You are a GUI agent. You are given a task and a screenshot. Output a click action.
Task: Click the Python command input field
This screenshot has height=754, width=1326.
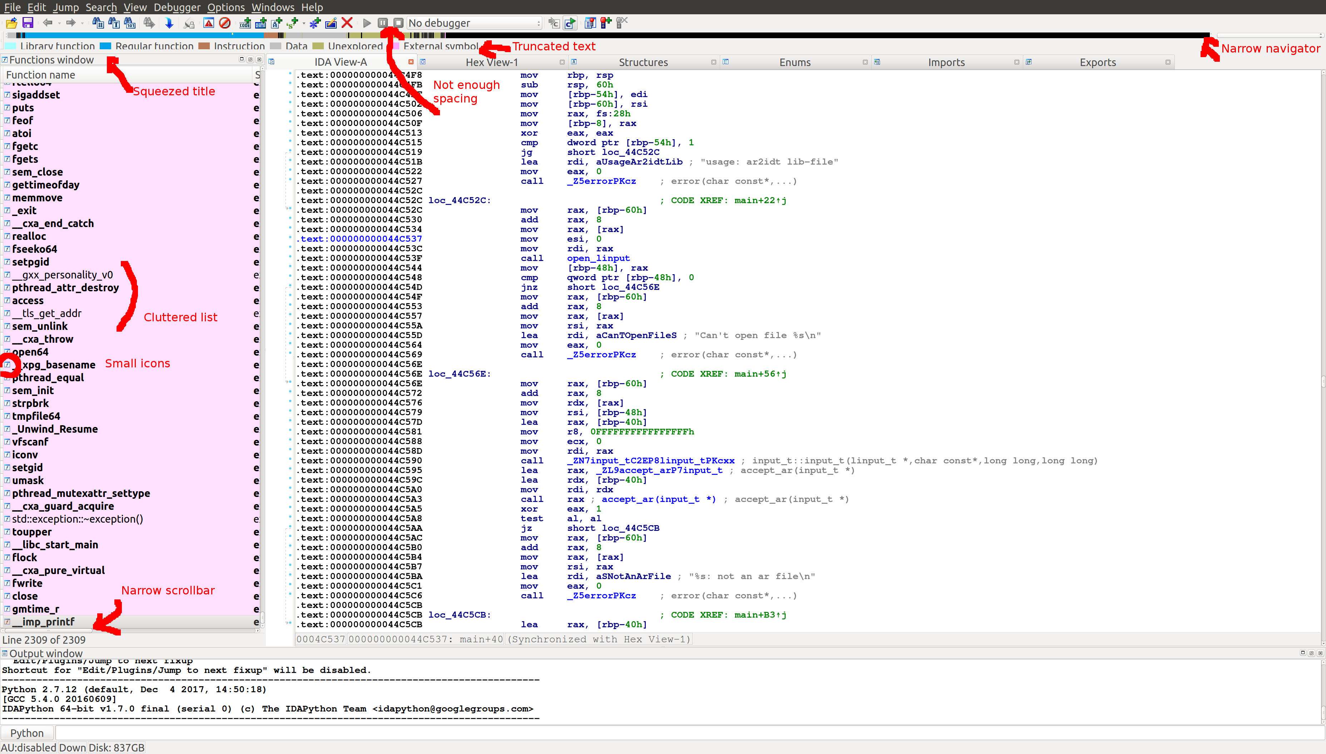[x=689, y=733]
